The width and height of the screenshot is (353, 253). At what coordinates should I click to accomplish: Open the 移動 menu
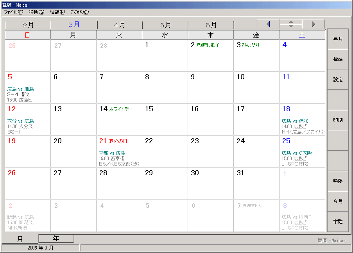click(36, 12)
